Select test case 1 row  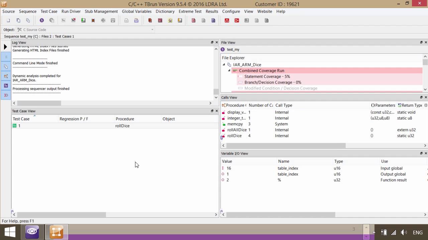tap(115, 126)
